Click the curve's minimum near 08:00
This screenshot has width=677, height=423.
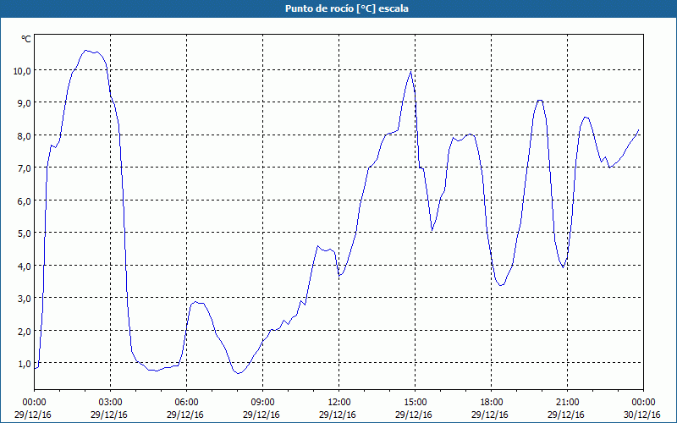point(239,373)
